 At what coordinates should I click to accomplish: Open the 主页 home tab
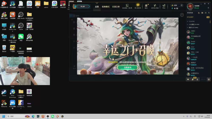click(x=97, y=7)
